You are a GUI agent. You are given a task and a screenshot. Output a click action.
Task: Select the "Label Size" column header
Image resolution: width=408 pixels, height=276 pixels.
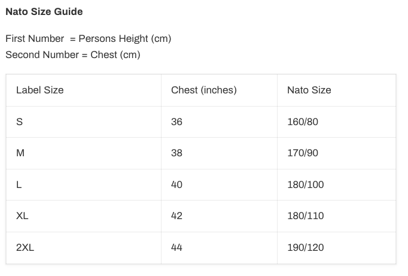[39, 90]
